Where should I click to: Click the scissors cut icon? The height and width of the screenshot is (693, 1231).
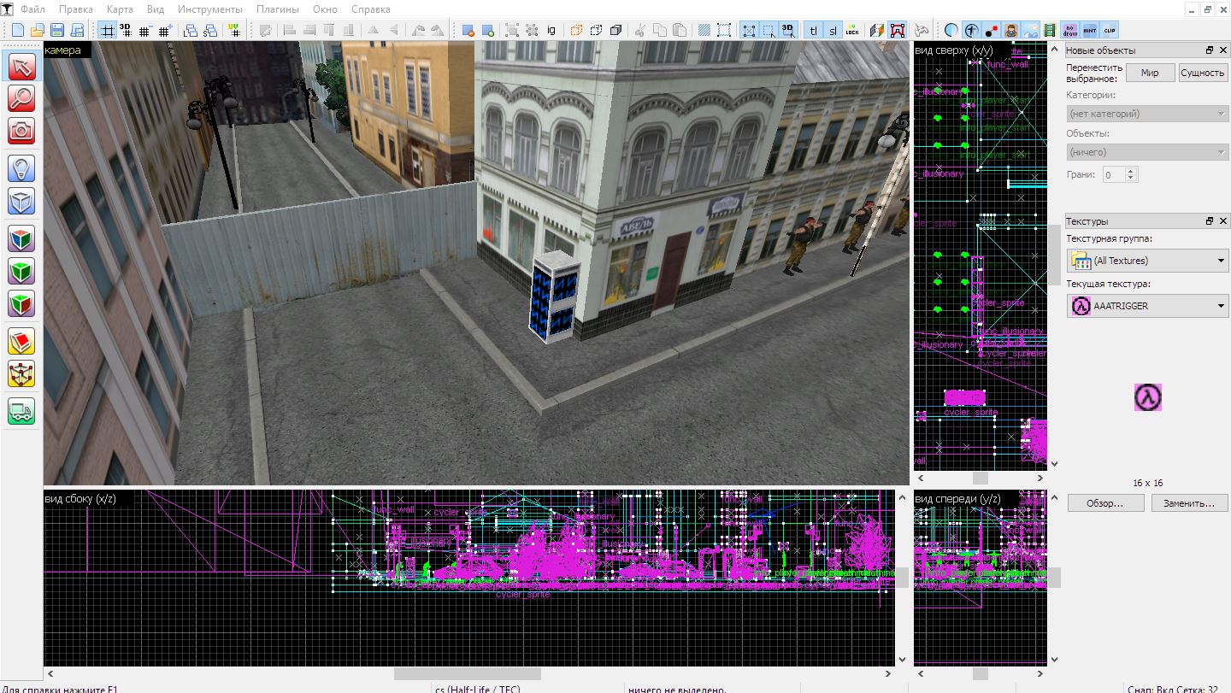click(x=640, y=30)
